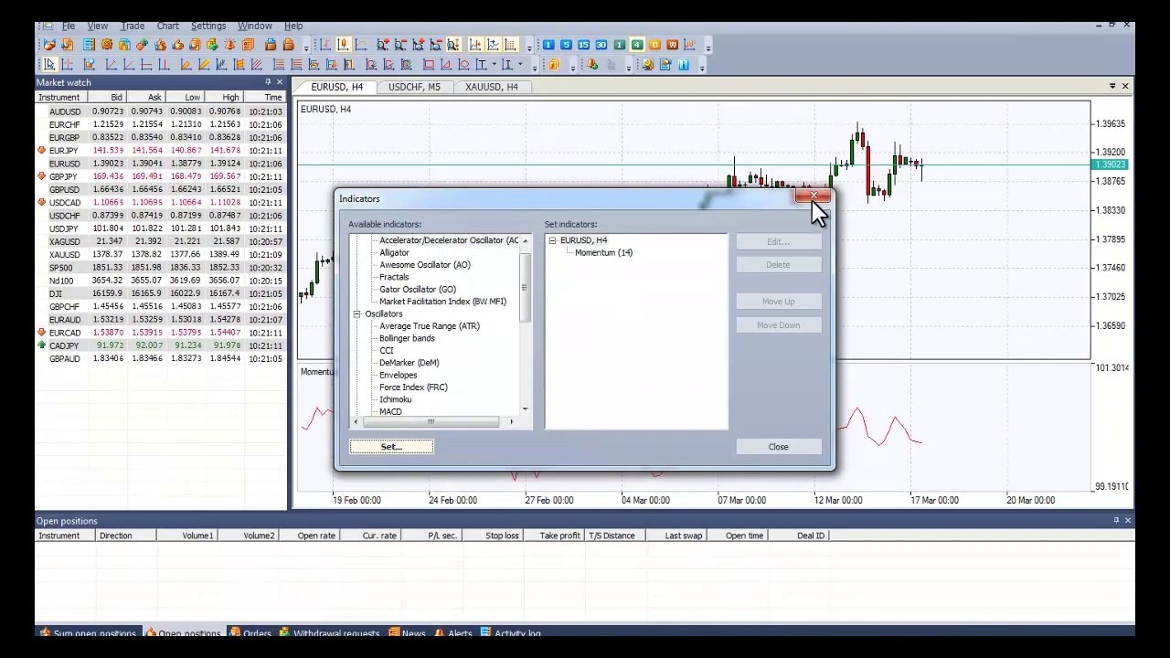
Task: Set timeframe to Weekly (W)
Action: [672, 45]
